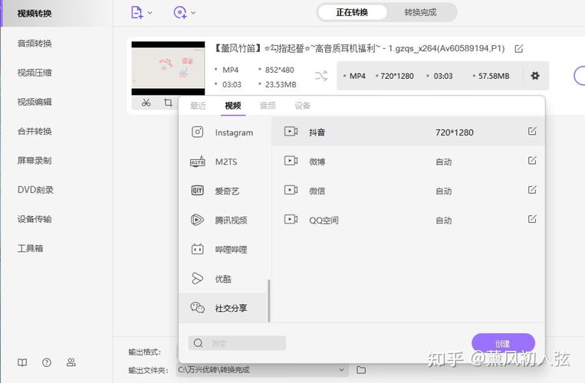Switch to the 转换完成 tab
This screenshot has width=585, height=383.
click(x=420, y=13)
